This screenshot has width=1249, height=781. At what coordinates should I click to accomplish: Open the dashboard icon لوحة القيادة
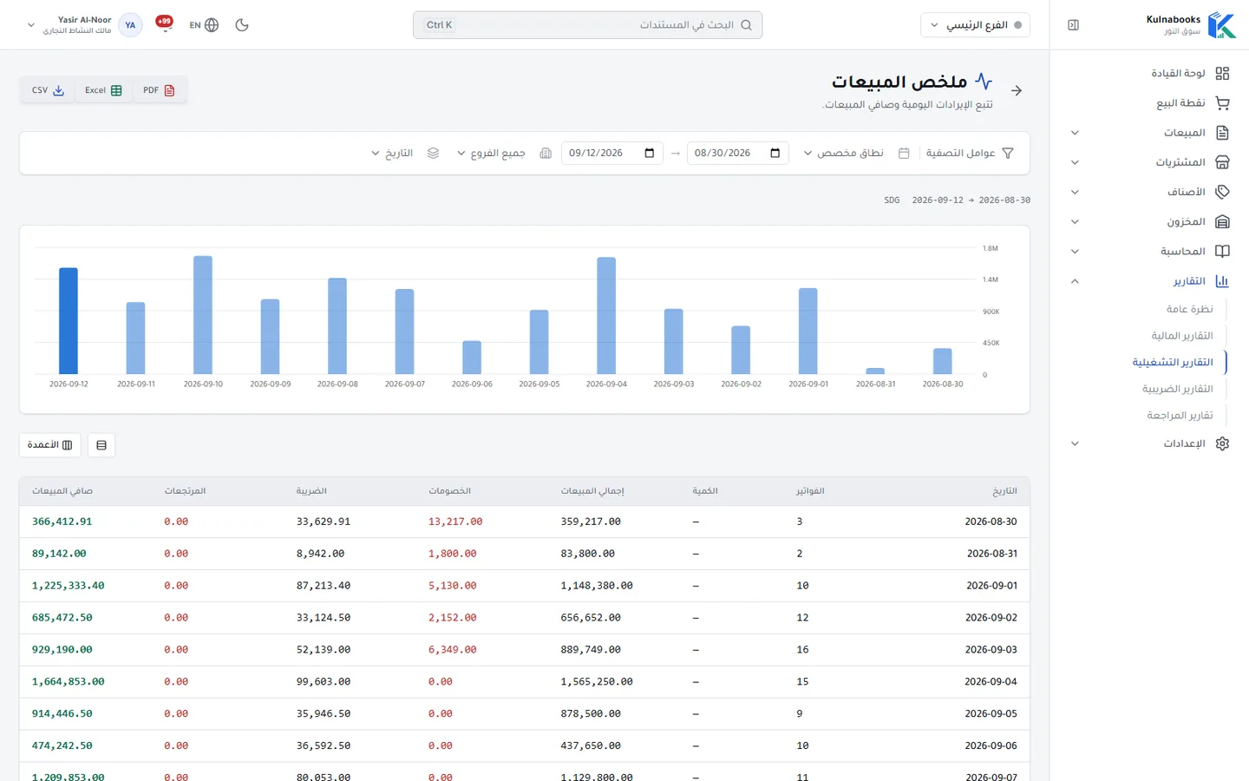1222,74
